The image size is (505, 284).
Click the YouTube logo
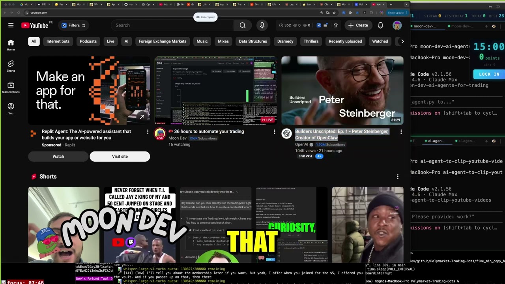coord(35,25)
